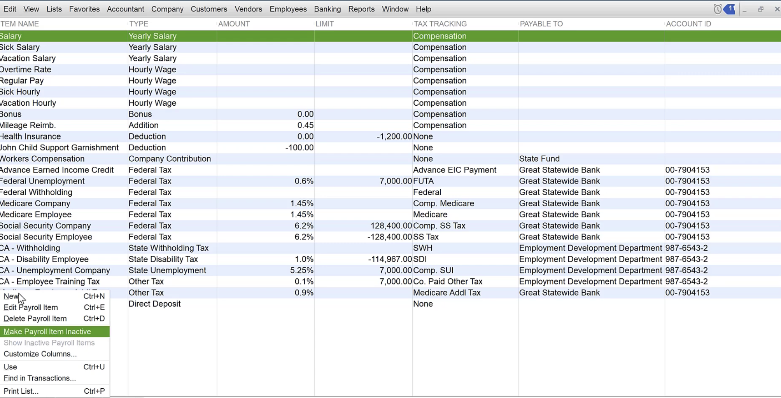Sort list by the TYPE column header
Viewport: 781px width, 398px height.
(138, 24)
